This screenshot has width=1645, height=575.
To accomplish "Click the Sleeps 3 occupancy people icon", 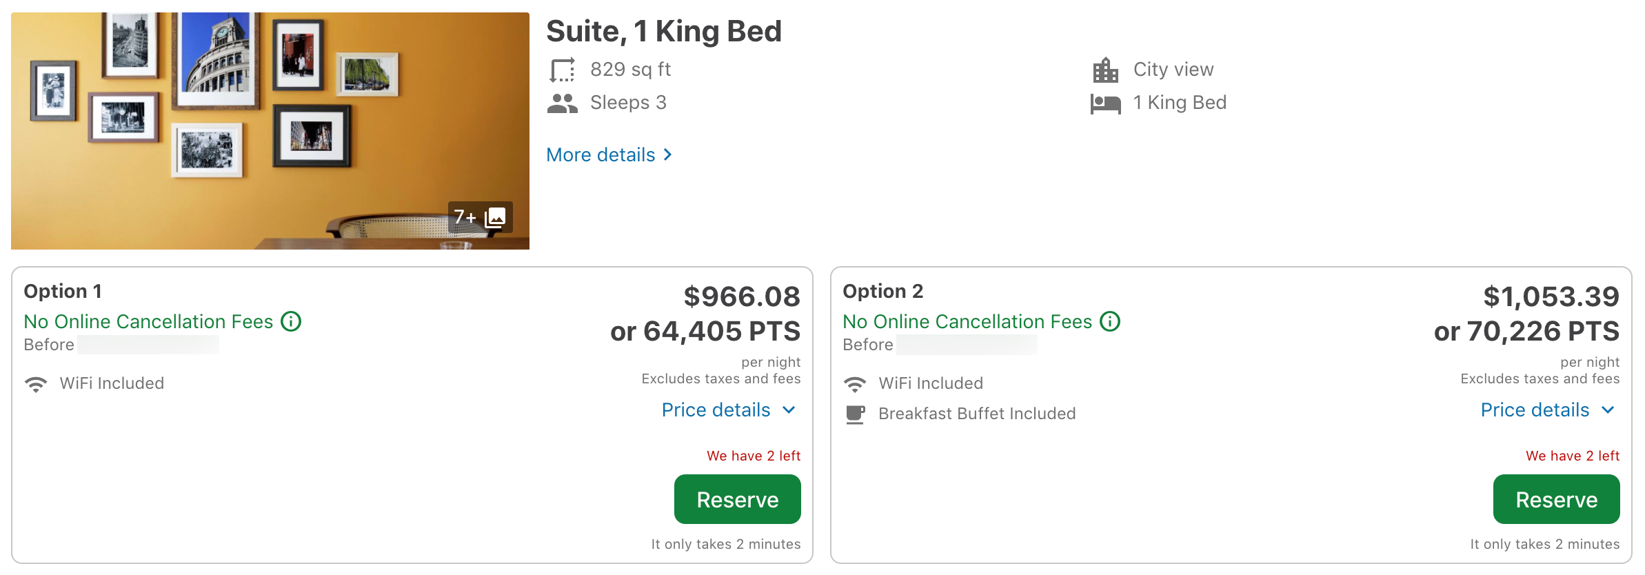I will pyautogui.click(x=562, y=103).
